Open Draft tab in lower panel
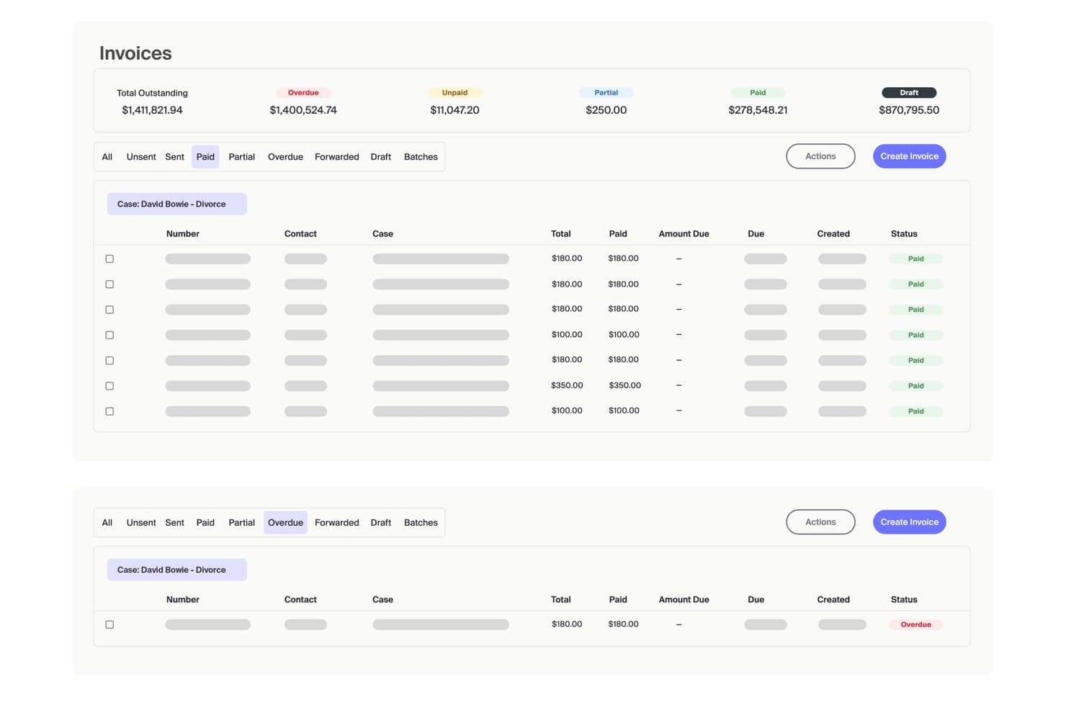Screen dimensions: 1066x711 [x=381, y=523]
